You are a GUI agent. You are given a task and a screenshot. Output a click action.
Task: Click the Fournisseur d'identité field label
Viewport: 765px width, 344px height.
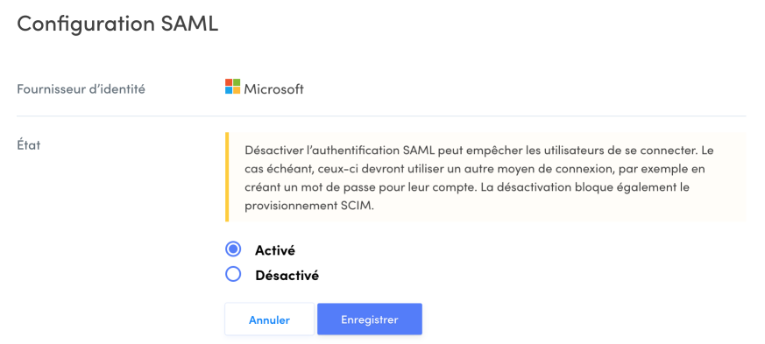click(x=81, y=89)
